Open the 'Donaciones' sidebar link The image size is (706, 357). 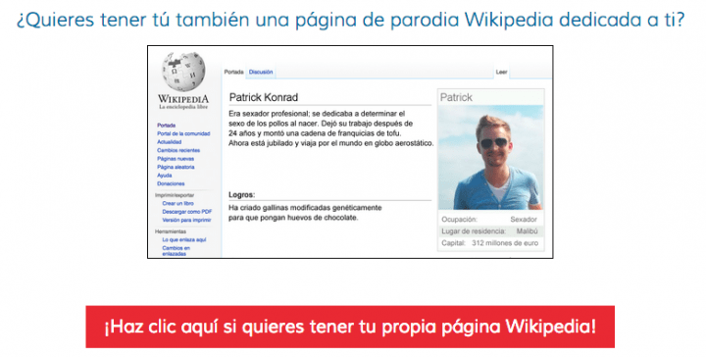[171, 183]
